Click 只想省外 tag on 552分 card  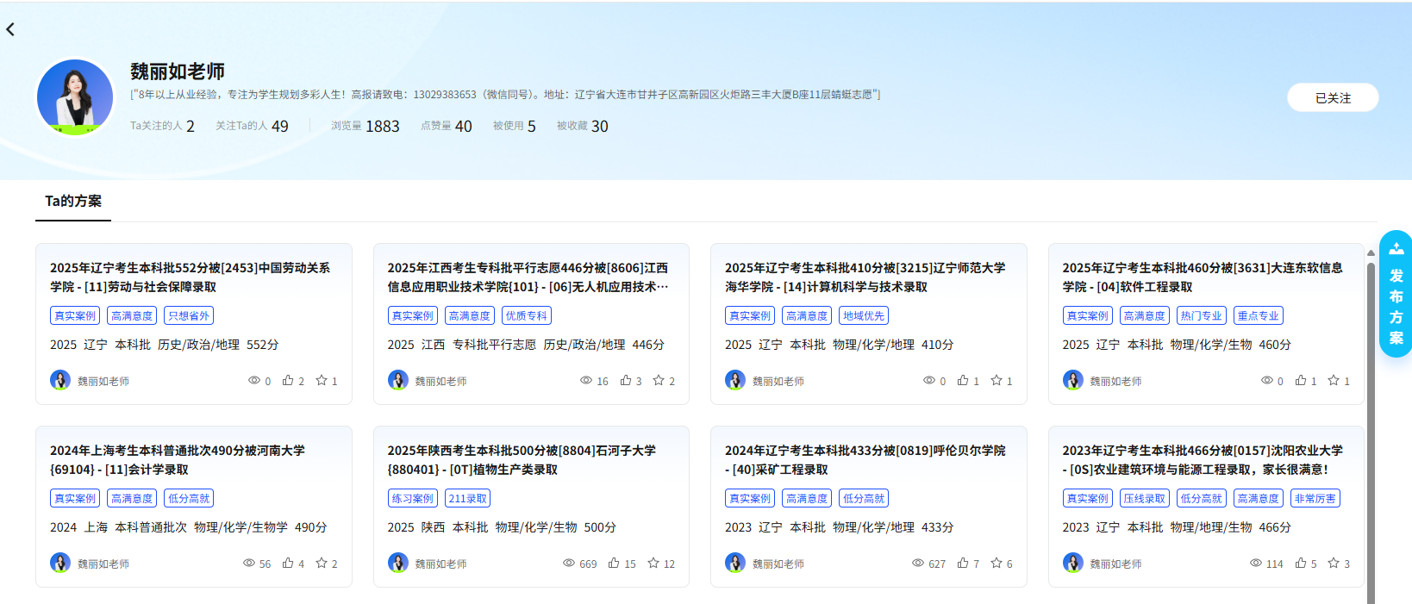(x=189, y=315)
